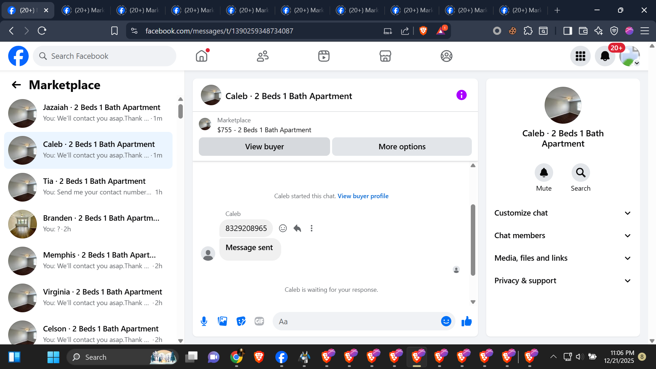Attach a photo with the image icon
This screenshot has width=656, height=369.
tap(222, 321)
